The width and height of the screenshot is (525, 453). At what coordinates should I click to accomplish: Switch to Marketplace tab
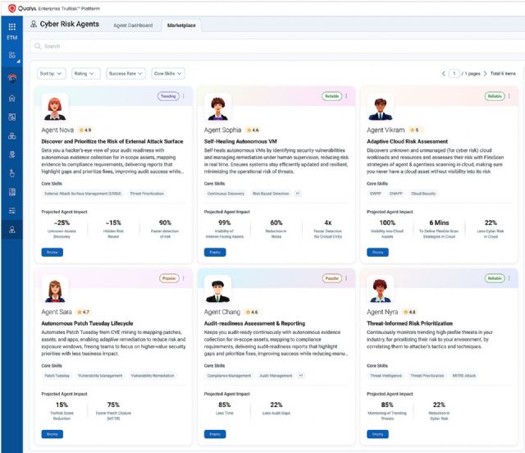point(181,25)
